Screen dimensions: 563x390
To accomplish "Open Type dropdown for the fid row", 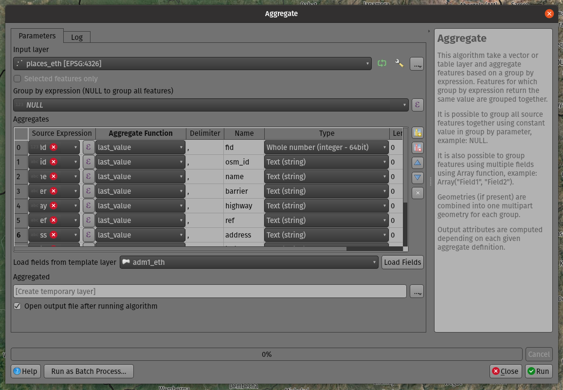I will (326, 147).
